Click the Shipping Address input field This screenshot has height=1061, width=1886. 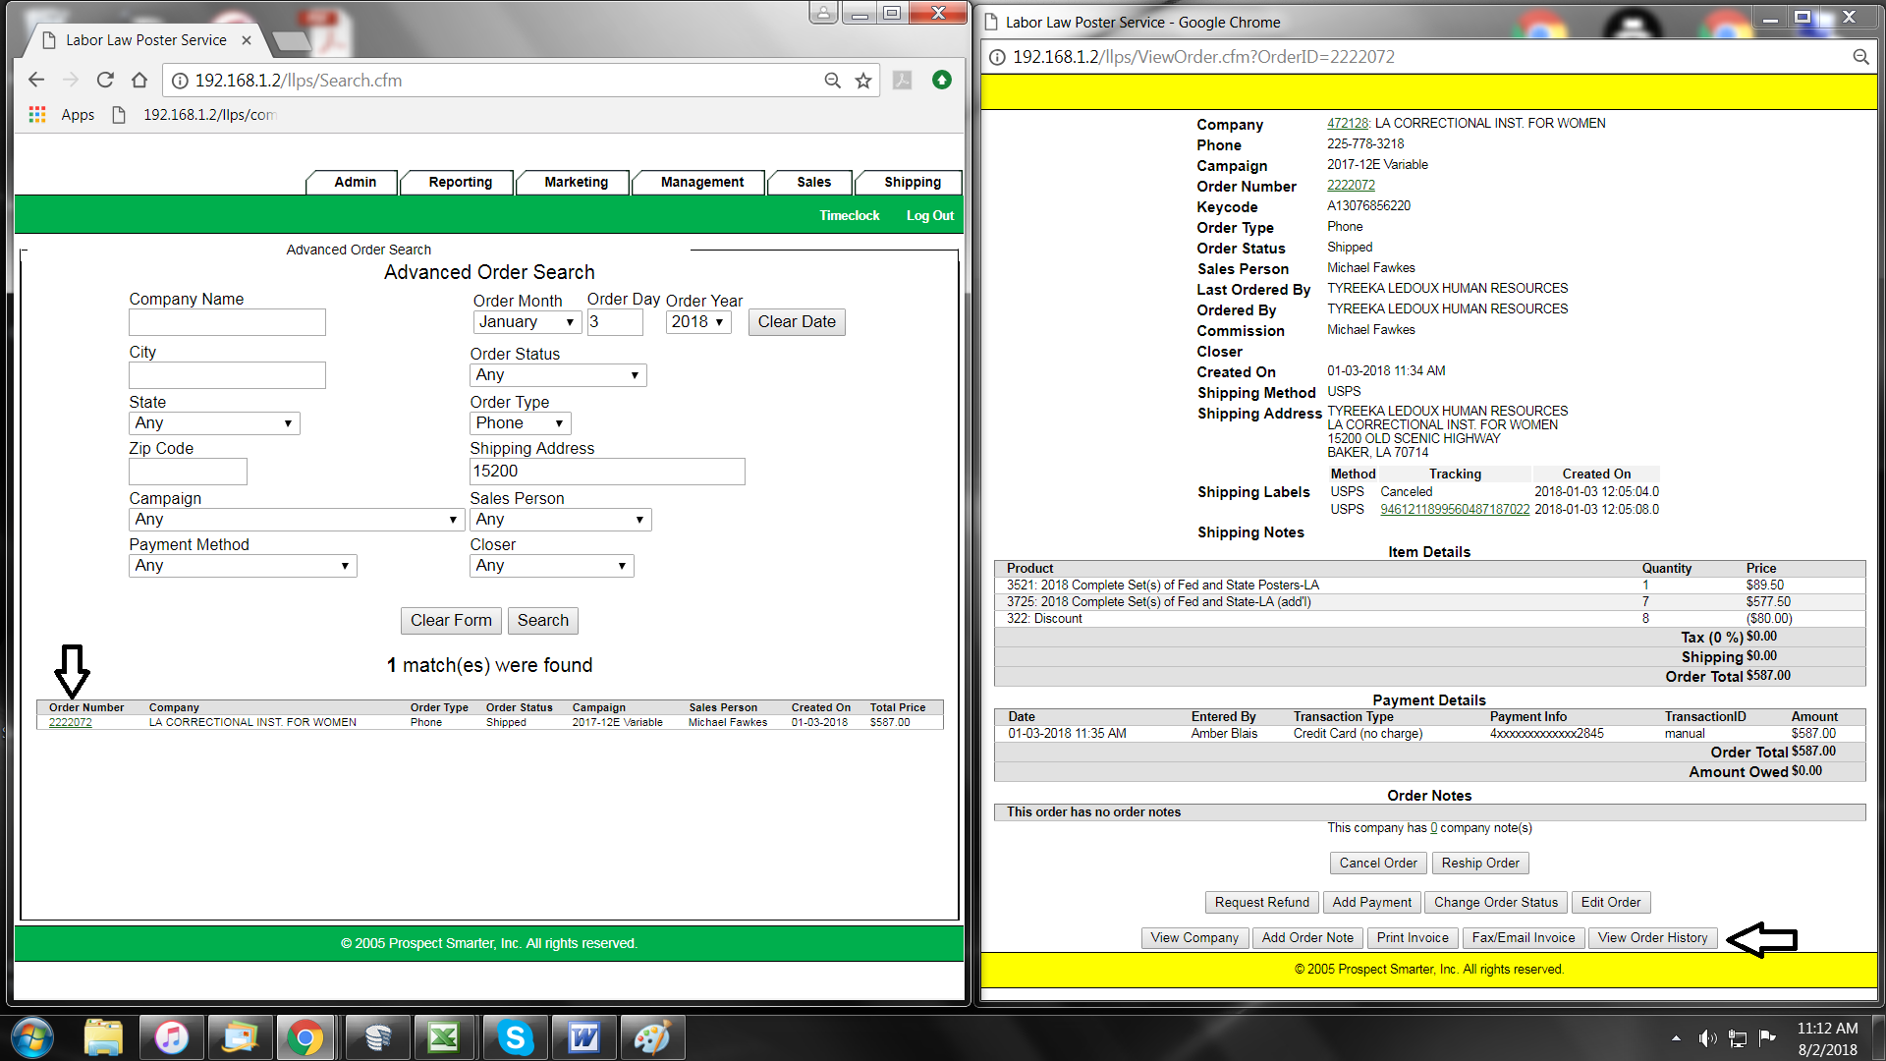pyautogui.click(x=607, y=472)
